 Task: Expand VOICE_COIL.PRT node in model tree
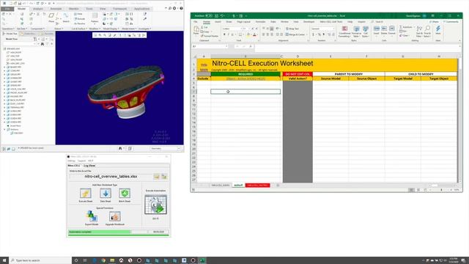tap(4, 89)
